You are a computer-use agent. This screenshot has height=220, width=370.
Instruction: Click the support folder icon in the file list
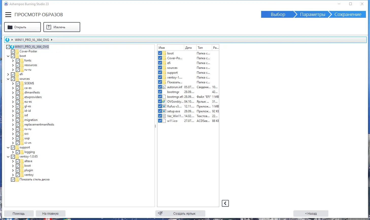coord(164,73)
